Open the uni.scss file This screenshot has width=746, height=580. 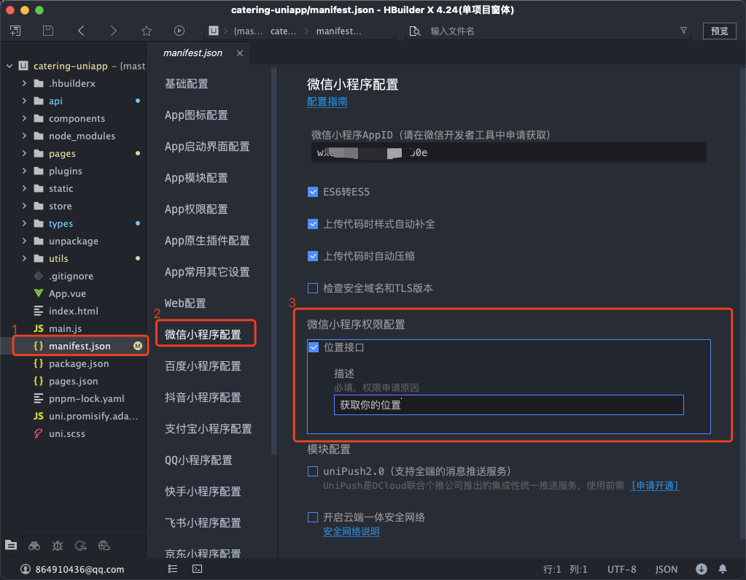click(x=66, y=434)
